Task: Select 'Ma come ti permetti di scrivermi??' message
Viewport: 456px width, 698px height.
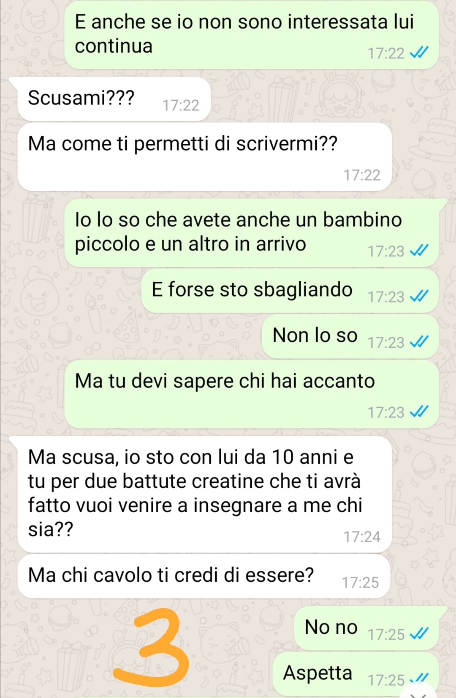Action: [x=204, y=157]
